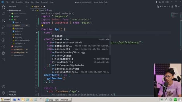Screen dimensions: 182x102
Task: Choose 'constrain' autocomplete suggestion
Action: (81, 39)
